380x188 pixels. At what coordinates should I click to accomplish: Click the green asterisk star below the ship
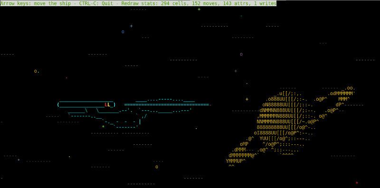point(103,127)
